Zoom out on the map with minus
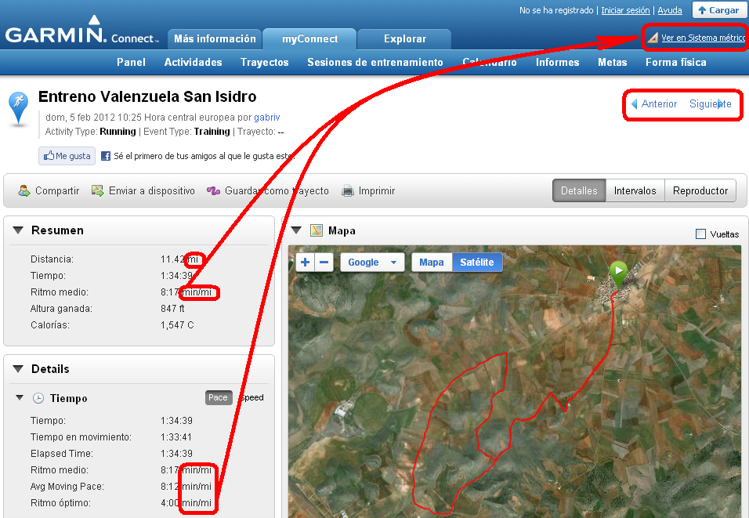 pos(324,263)
